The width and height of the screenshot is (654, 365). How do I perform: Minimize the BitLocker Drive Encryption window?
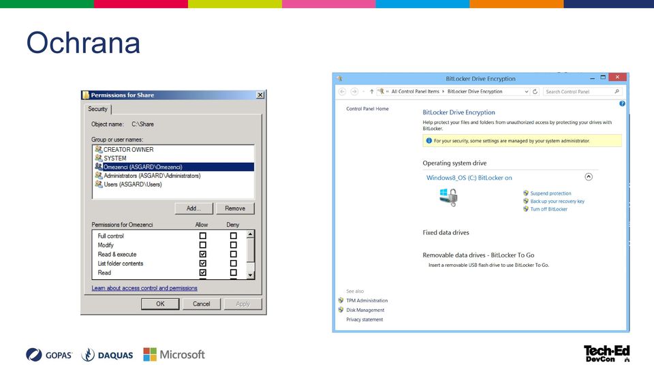point(592,78)
